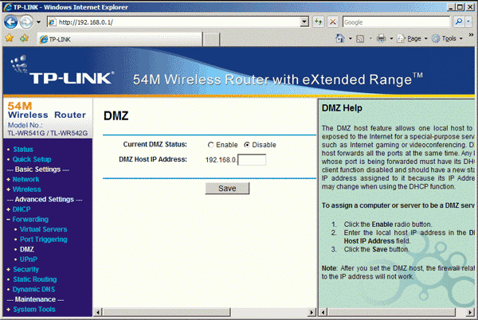Open the search provider dropdown arrow
Image resolution: width=478 pixels, height=320 pixels.
click(x=468, y=21)
